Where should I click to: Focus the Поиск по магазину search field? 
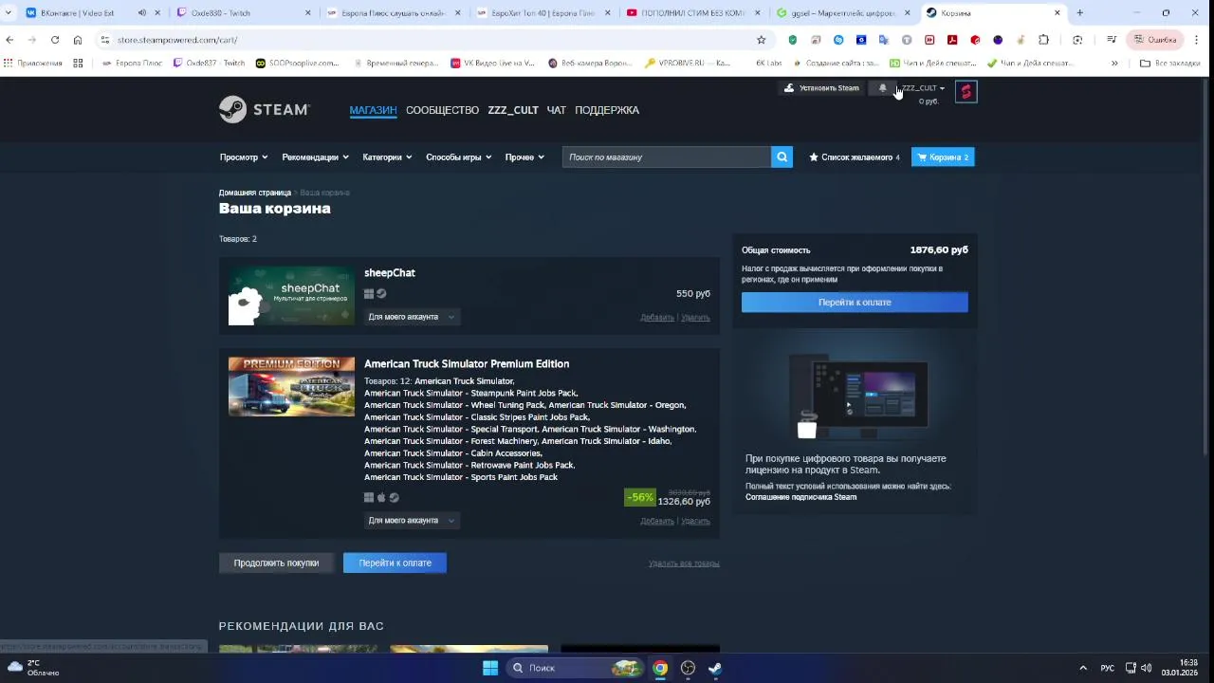(x=667, y=157)
